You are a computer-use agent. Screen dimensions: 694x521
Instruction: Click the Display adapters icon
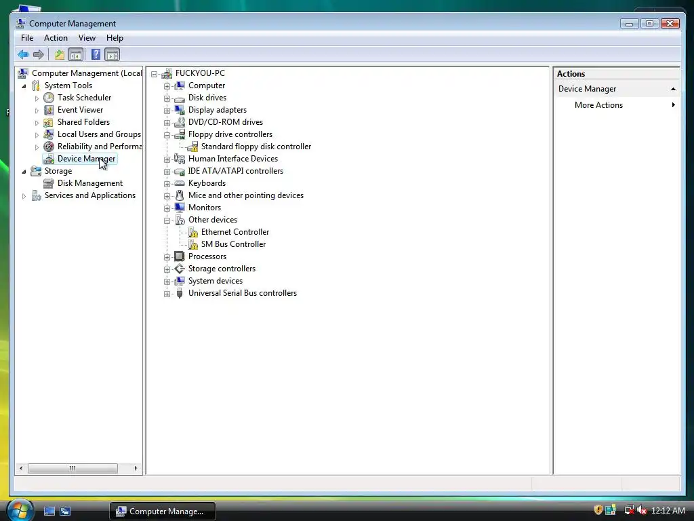[x=179, y=110]
